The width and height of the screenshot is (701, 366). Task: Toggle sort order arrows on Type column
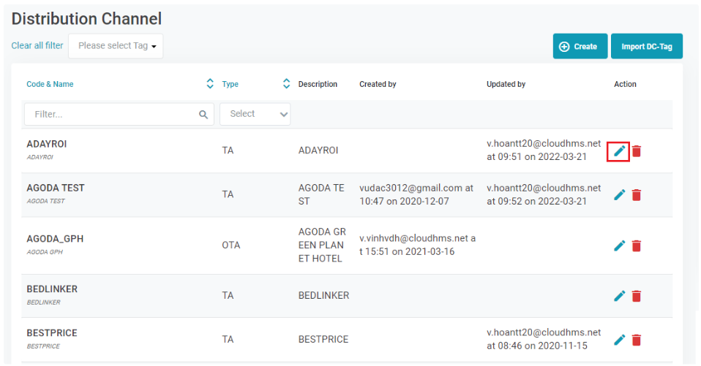coord(286,84)
